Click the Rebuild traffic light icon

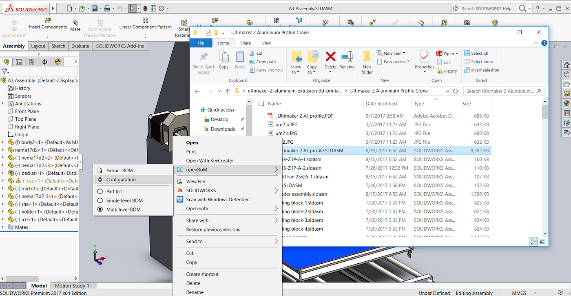click(145, 8)
